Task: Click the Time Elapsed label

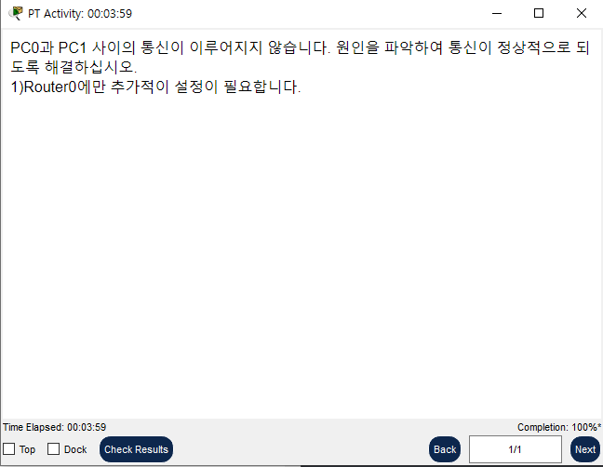Action: [x=54, y=427]
